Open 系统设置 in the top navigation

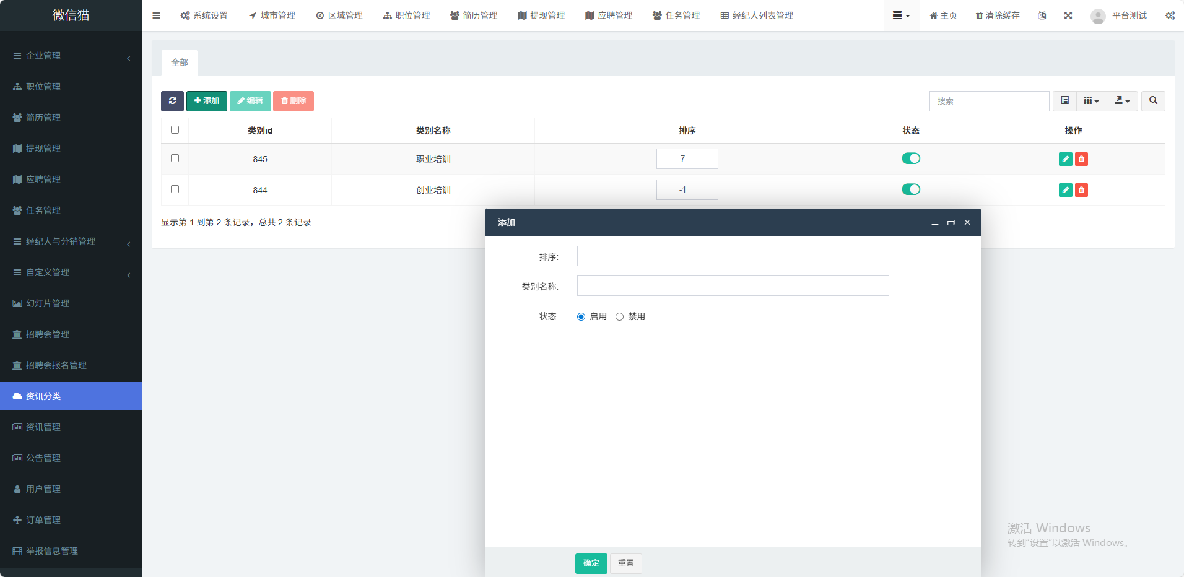click(204, 15)
